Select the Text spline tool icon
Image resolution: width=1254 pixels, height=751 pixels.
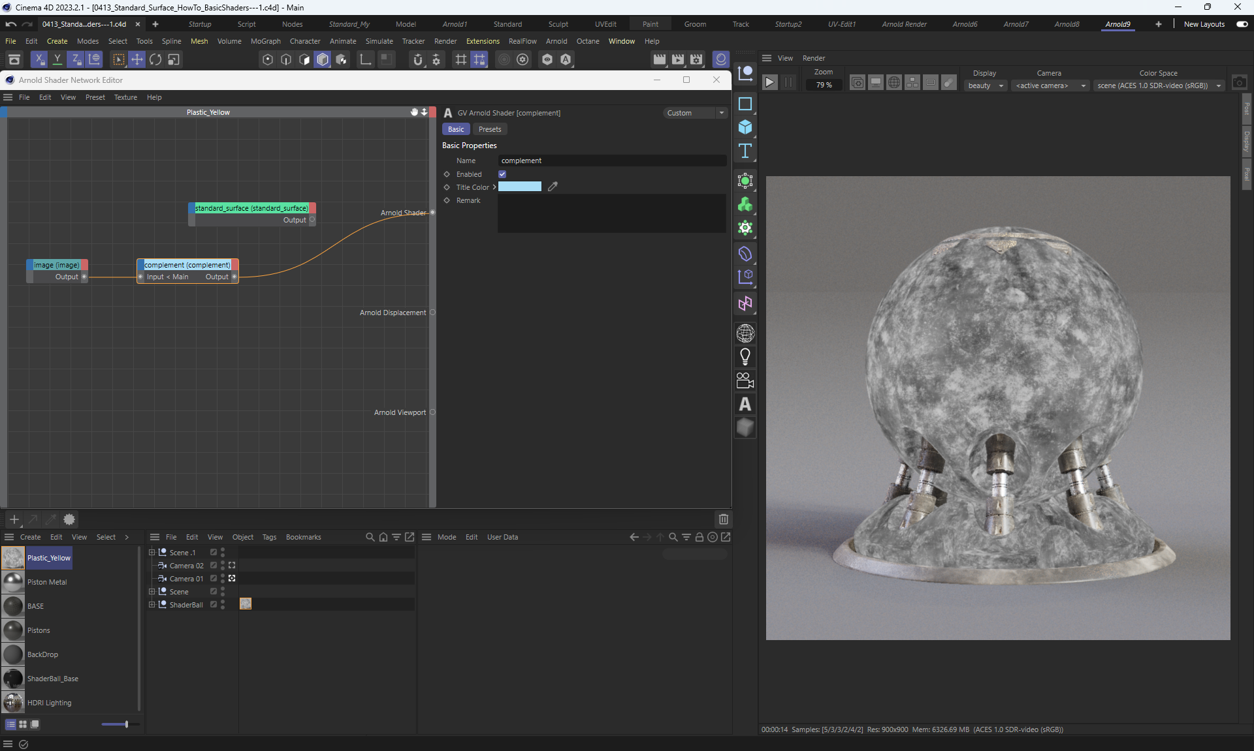coord(745,151)
